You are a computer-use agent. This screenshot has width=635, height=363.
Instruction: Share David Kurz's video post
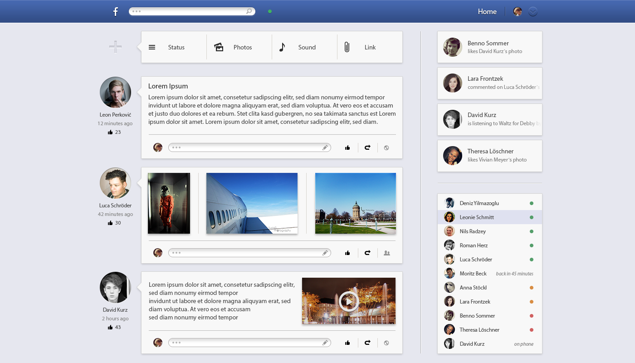point(367,343)
